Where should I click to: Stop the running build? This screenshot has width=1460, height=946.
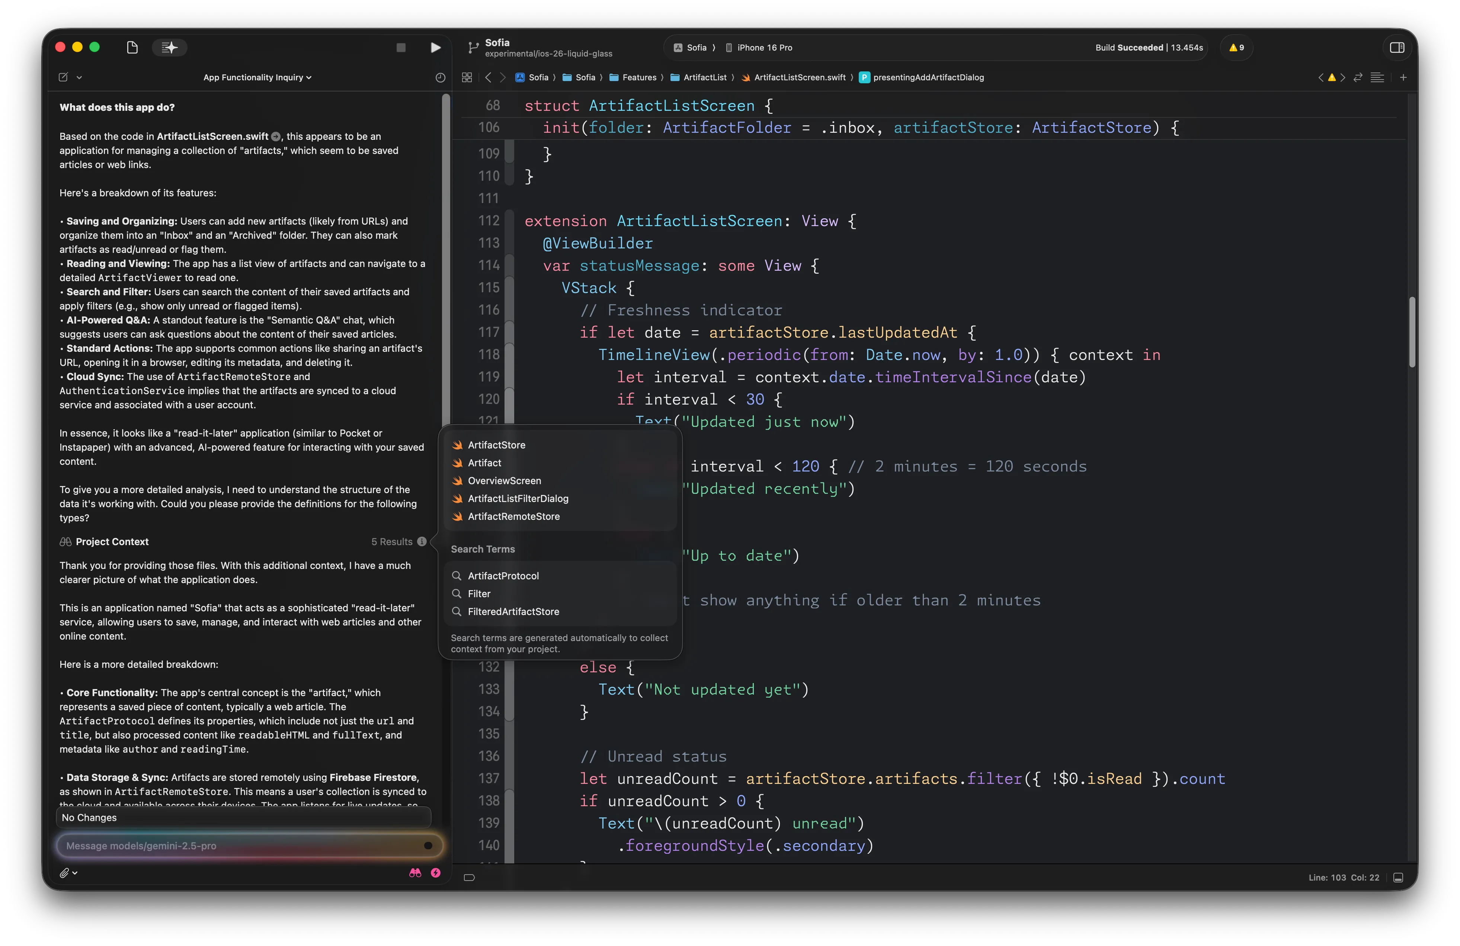coord(401,47)
